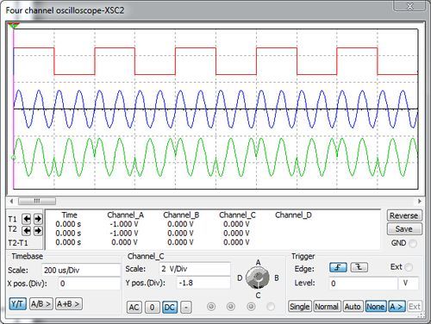This screenshot has height=324, width=431.
Task: Click the horizontal scrollbar thumb
Action: [x=37, y=201]
